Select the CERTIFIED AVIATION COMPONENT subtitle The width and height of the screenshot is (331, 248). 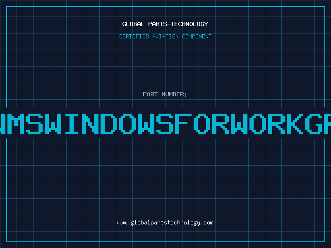(165, 36)
